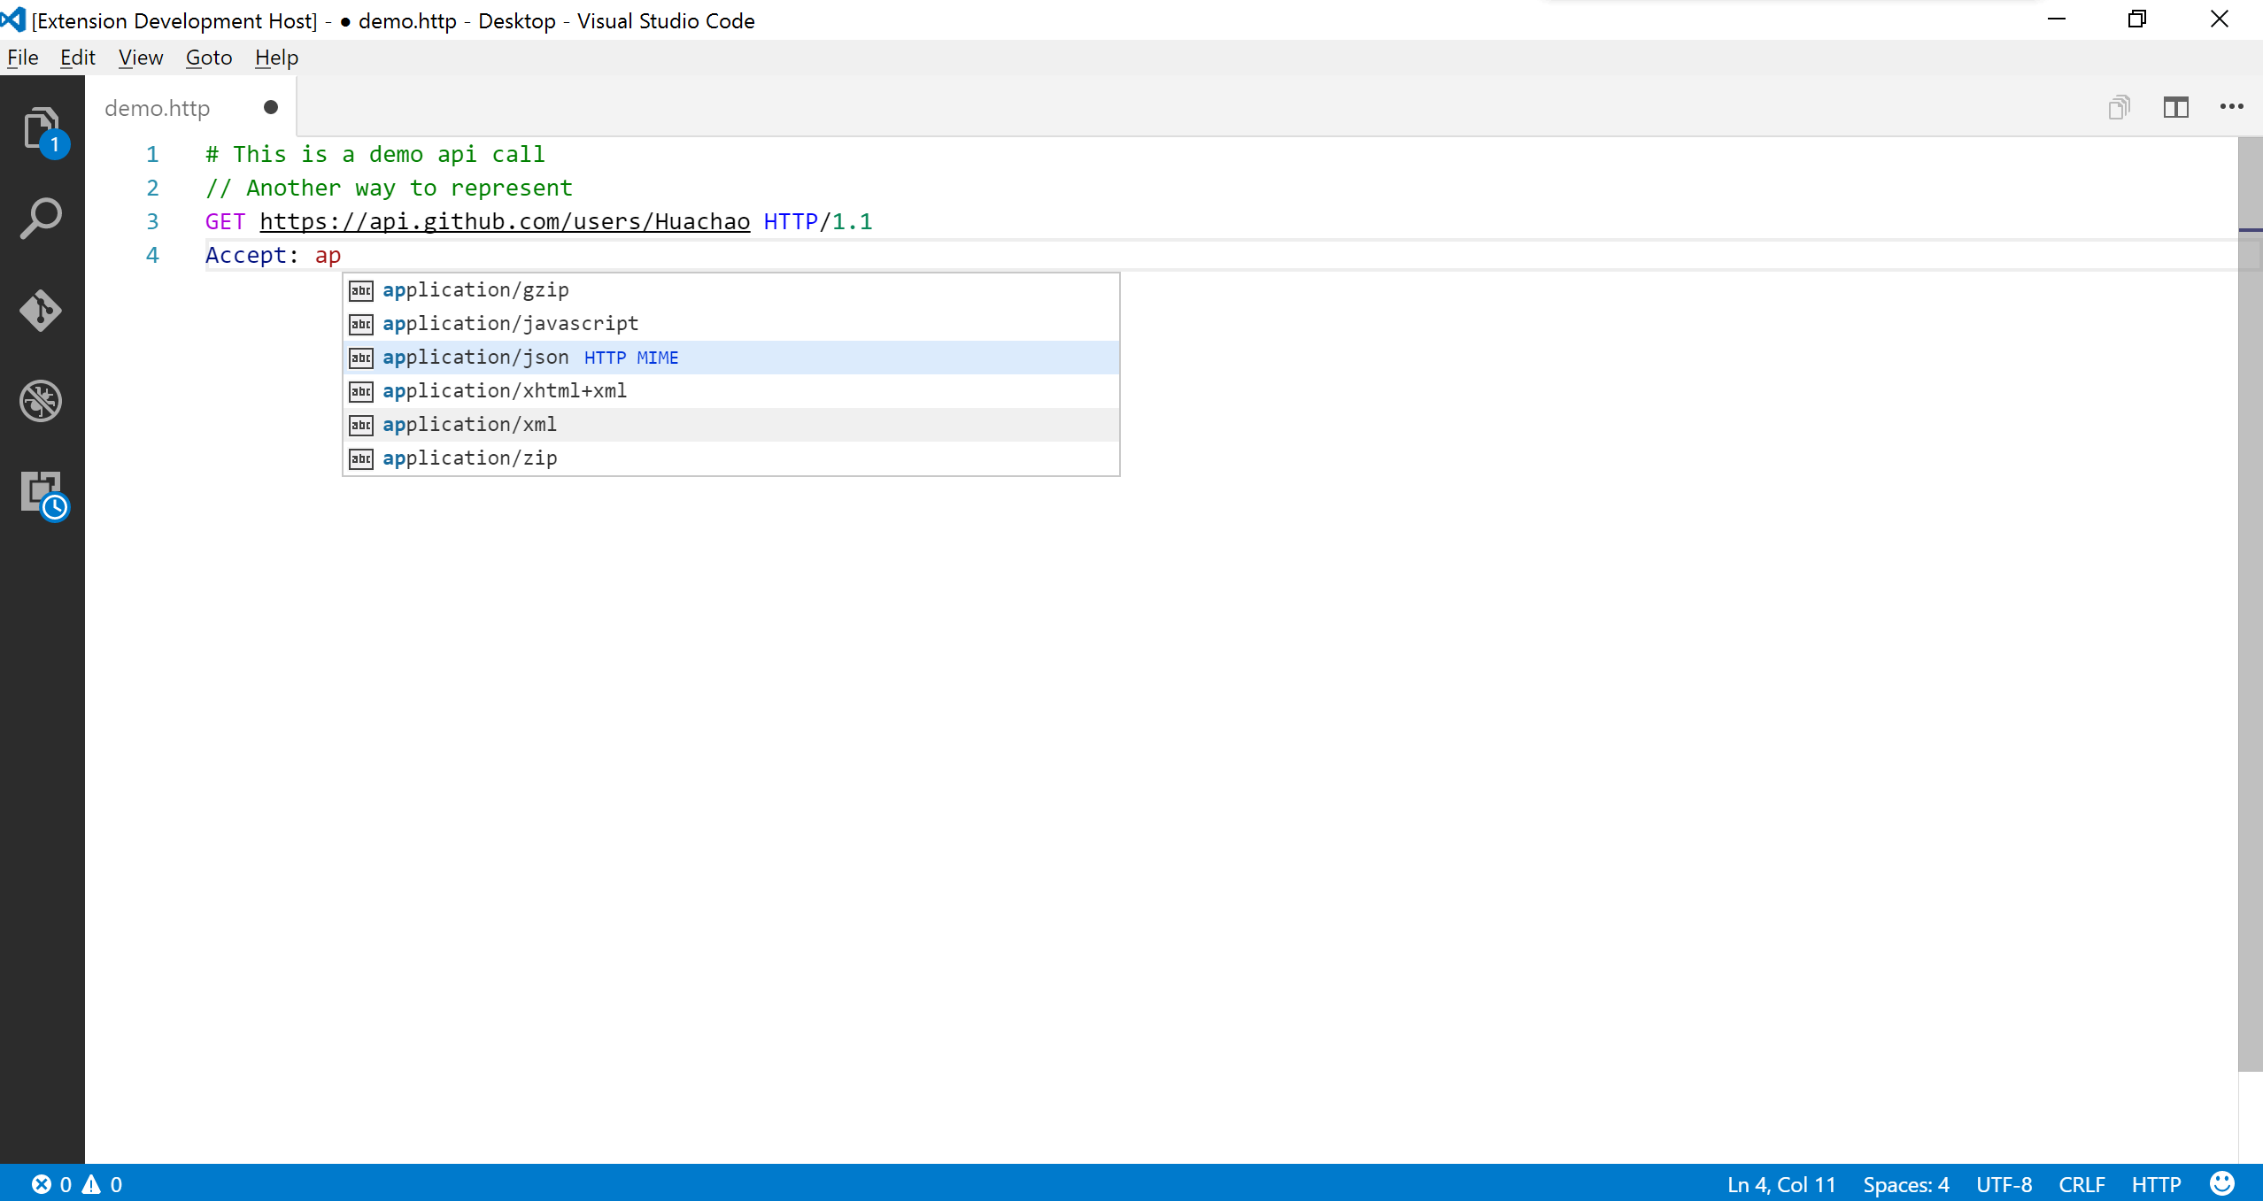This screenshot has height=1201, width=2263.
Task: Open the Split Editor icon
Action: point(2176,106)
